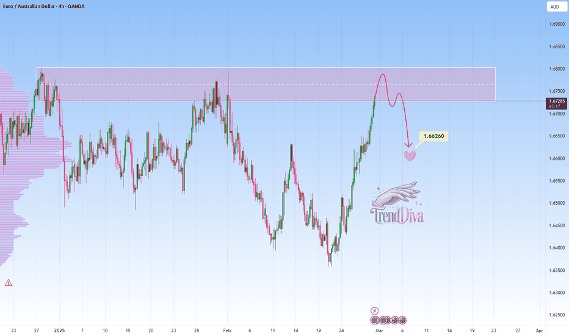This screenshot has width=569, height=336.
Task: Click the Apr label on time axis
Action: [540, 331]
